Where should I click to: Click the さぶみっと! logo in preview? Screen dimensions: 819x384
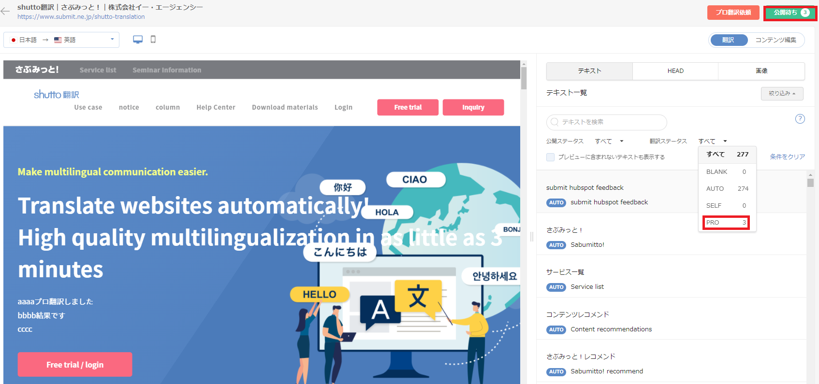(37, 70)
